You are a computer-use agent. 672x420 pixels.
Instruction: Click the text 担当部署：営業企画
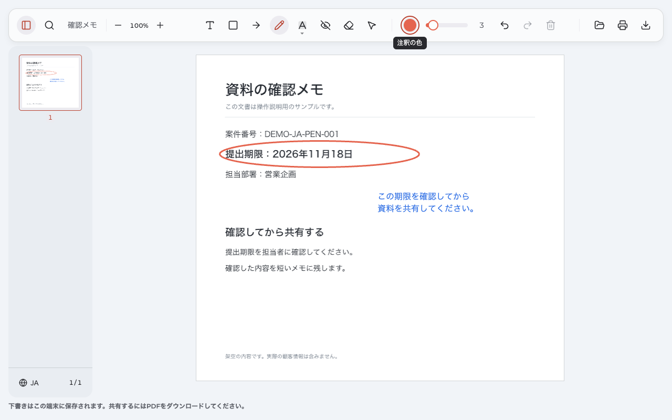(x=261, y=174)
